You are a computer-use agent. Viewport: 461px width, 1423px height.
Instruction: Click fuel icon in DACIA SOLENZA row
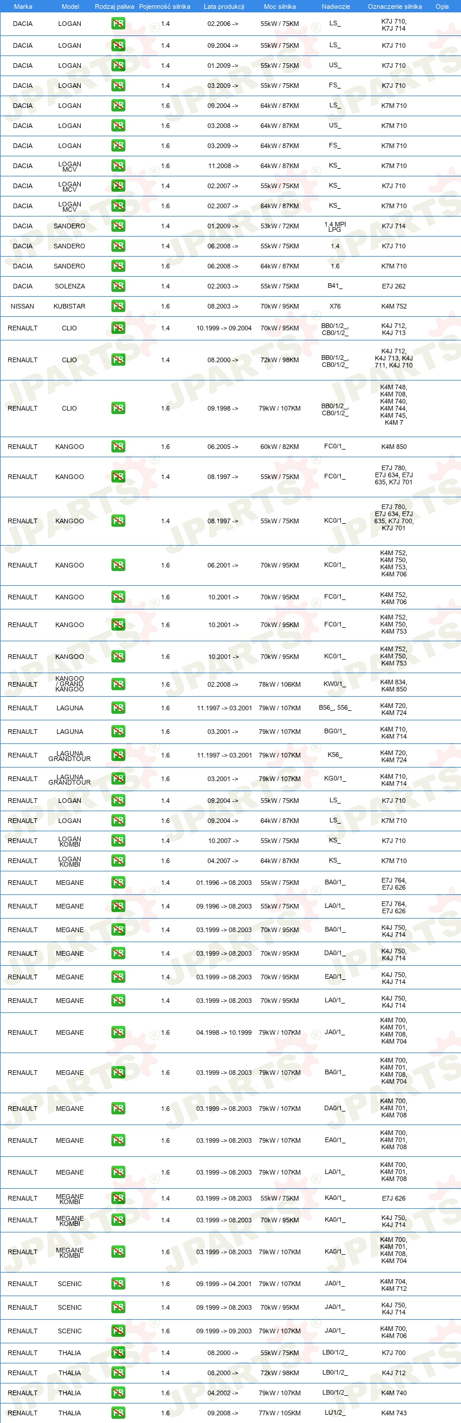click(x=118, y=286)
